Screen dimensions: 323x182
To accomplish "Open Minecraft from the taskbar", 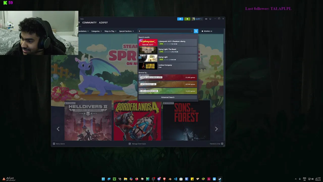I will tap(114, 179).
